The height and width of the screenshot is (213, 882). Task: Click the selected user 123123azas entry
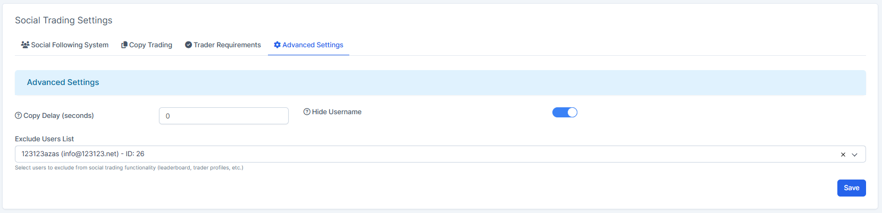(83, 154)
